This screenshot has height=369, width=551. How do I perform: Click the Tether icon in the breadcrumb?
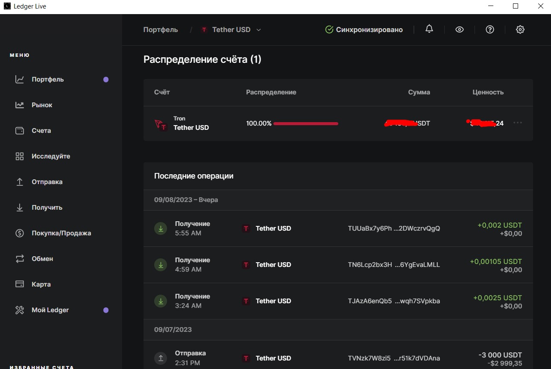[204, 30]
